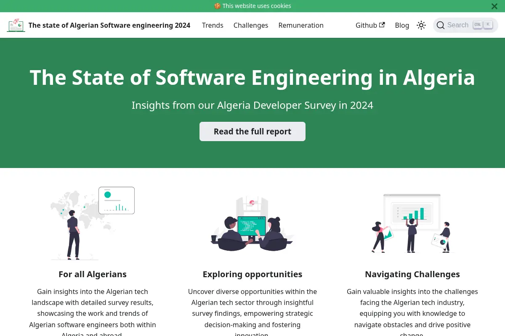Click the 'Exploring opportunities' heading
The image size is (505, 336).
pos(252,274)
